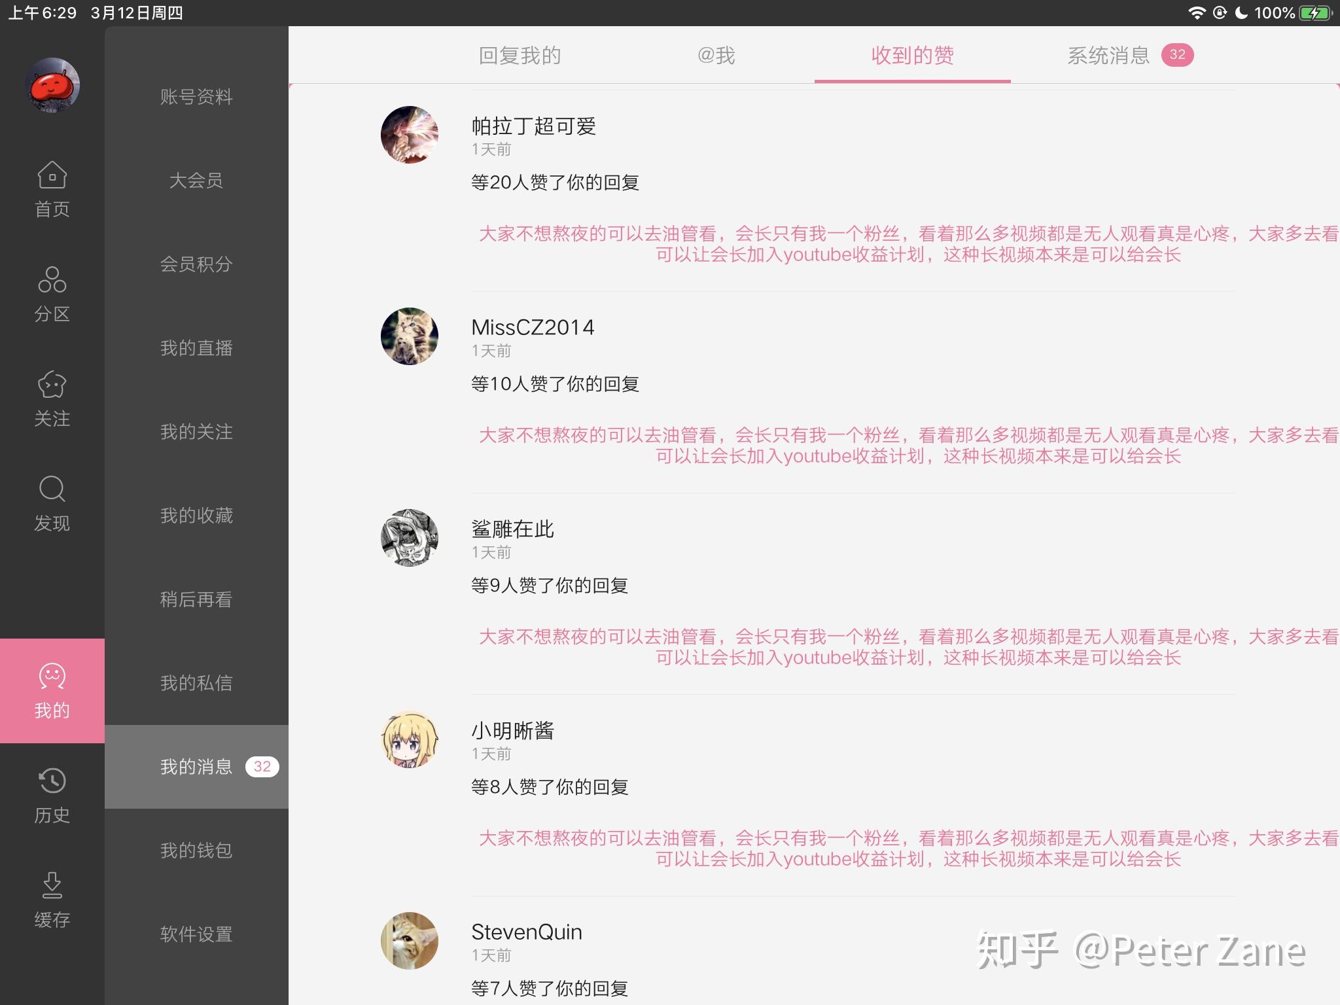Select 等7人赞了你的回复 text
This screenshot has width=1340, height=1005.
(x=550, y=989)
